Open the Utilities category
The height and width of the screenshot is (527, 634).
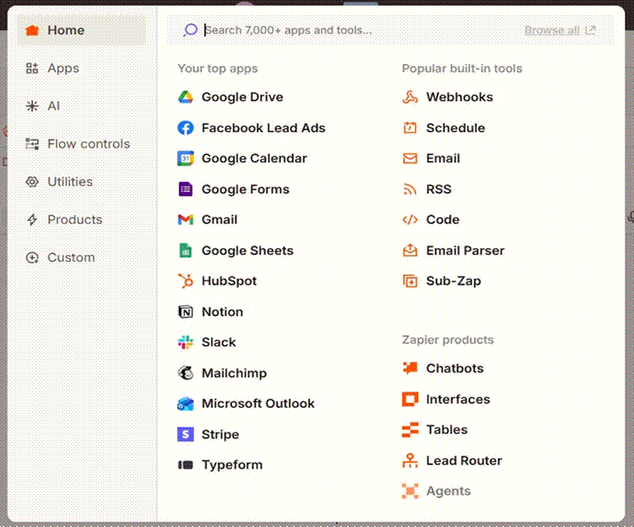click(81, 182)
